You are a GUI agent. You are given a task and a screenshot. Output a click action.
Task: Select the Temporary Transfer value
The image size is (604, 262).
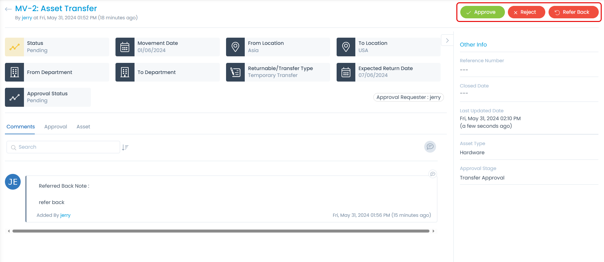273,75
